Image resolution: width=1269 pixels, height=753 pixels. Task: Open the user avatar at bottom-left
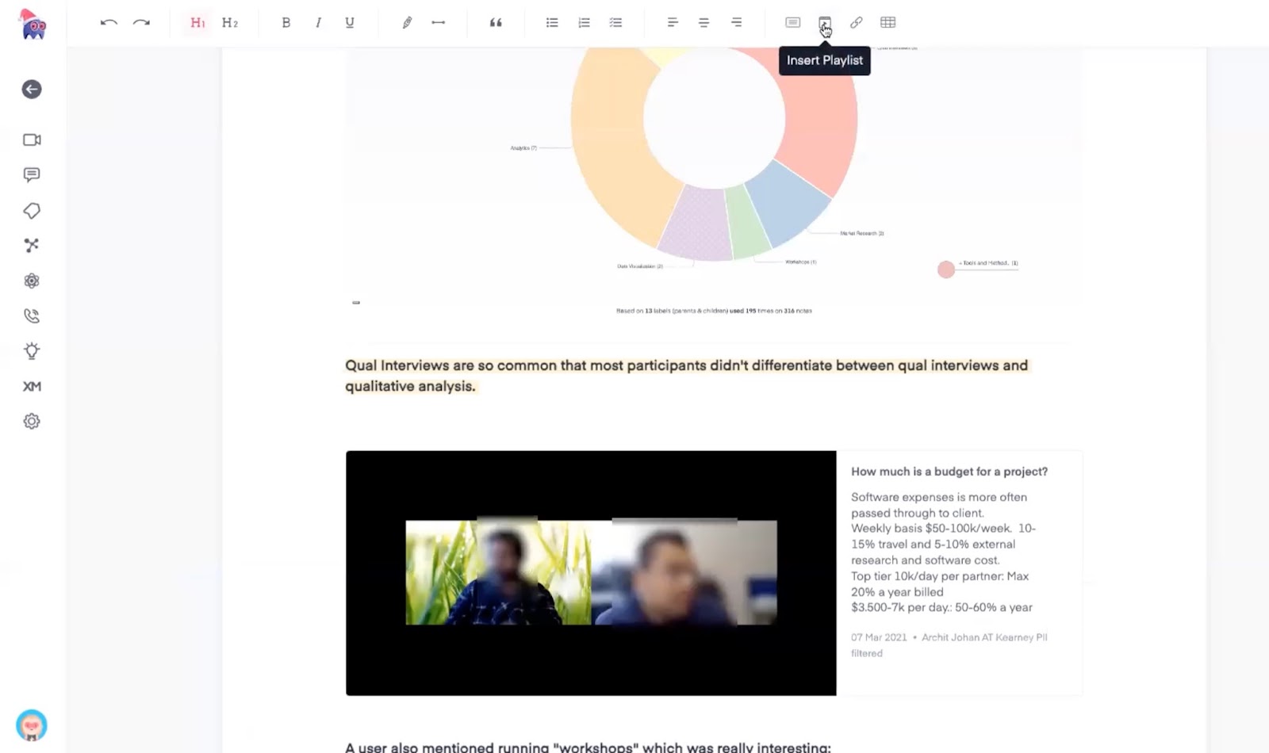coord(32,725)
